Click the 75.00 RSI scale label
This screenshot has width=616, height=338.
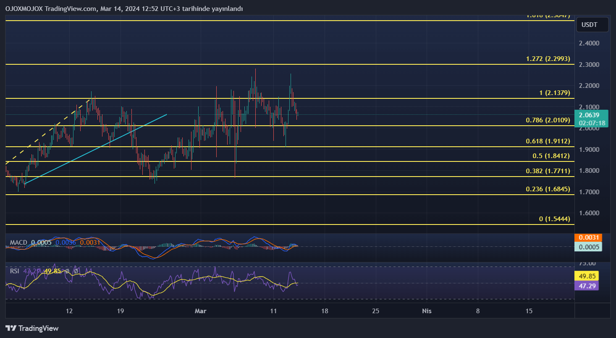click(x=587, y=263)
